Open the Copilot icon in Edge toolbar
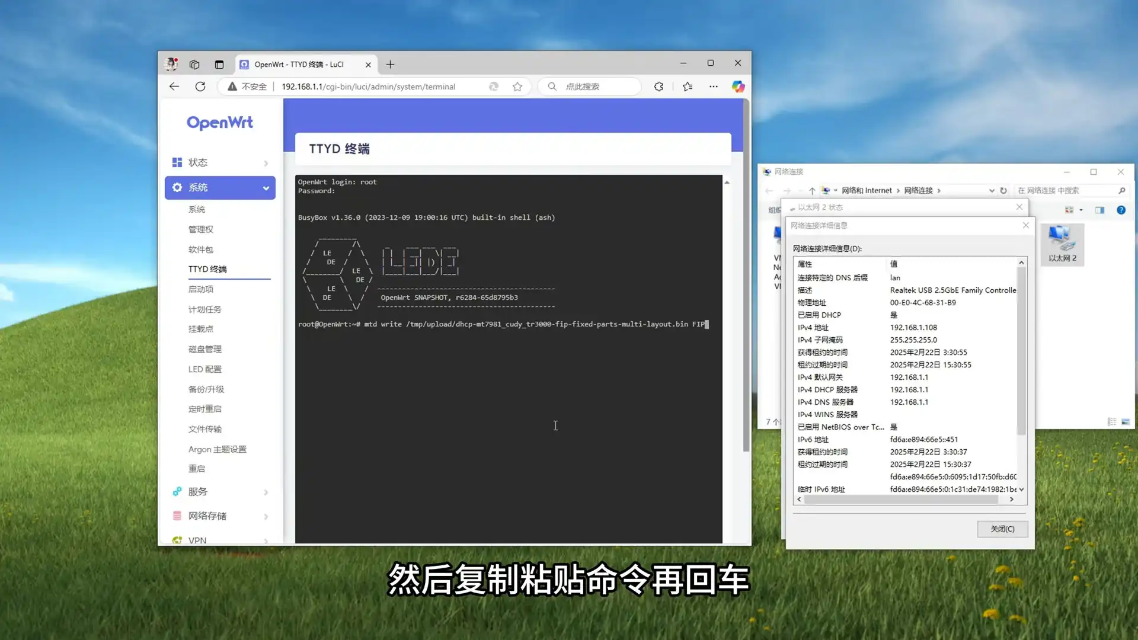 pyautogui.click(x=738, y=87)
